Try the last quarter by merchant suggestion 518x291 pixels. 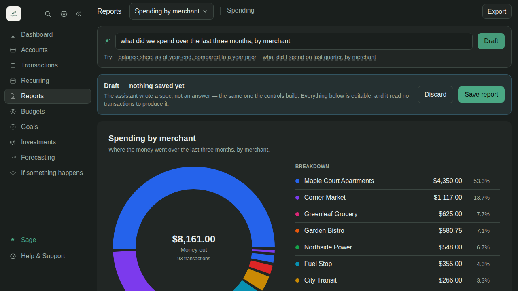pyautogui.click(x=319, y=57)
